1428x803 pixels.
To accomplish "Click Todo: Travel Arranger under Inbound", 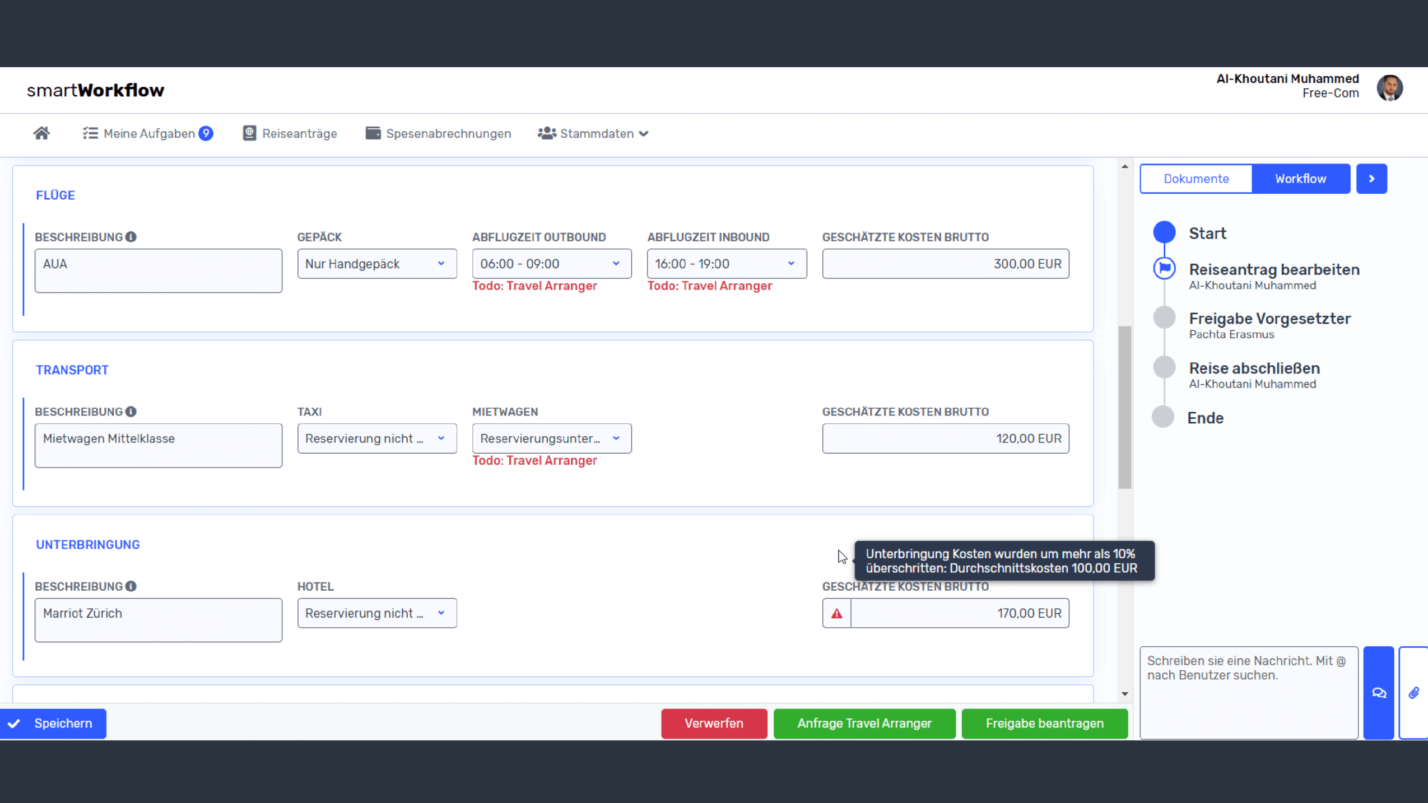I will click(x=710, y=286).
